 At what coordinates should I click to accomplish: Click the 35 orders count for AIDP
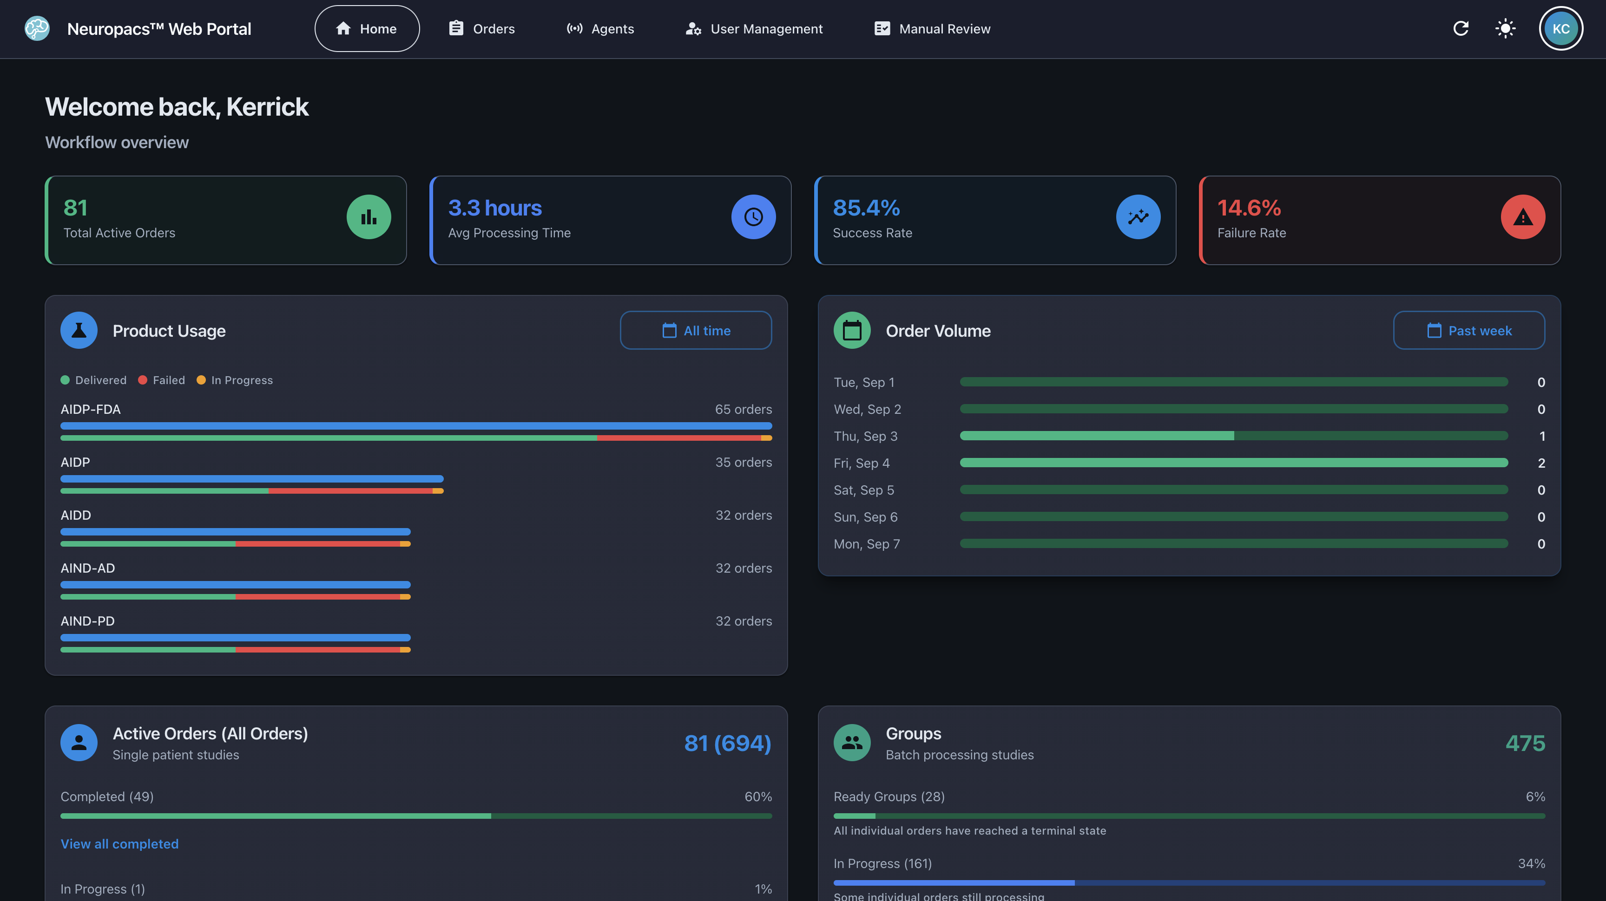[x=743, y=462]
